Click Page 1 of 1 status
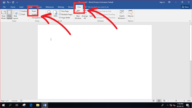This screenshot has width=192, height=108. tap(5, 101)
